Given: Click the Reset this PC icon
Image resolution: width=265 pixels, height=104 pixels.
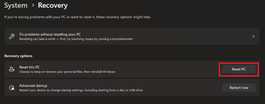Looking at the screenshot, I should [12, 69].
